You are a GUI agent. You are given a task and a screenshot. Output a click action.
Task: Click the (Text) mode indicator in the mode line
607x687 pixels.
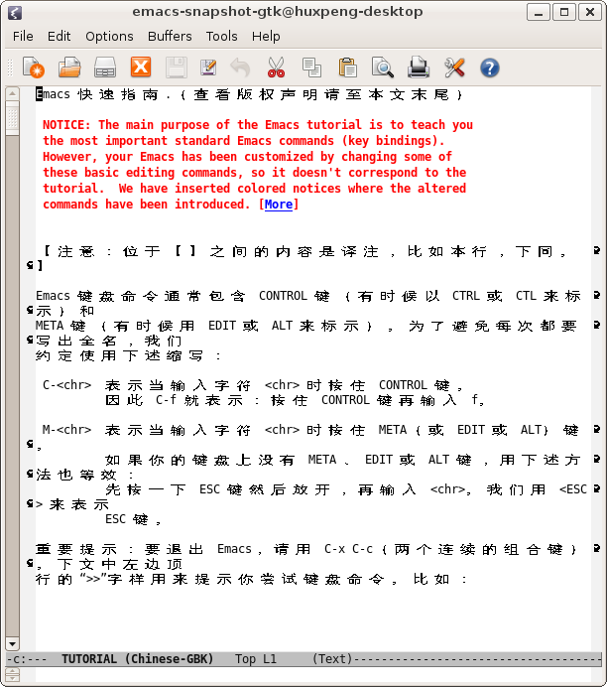click(x=332, y=659)
